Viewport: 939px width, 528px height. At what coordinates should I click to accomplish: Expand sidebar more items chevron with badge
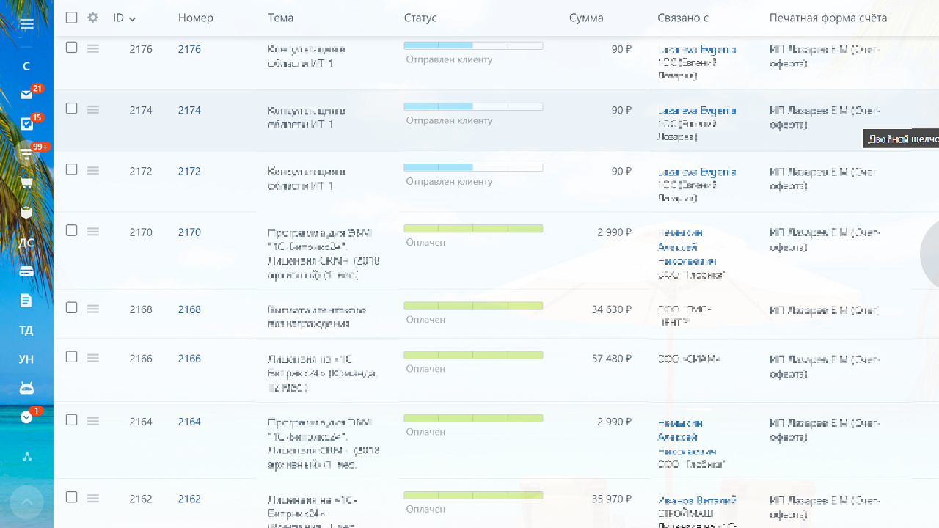coord(26,417)
